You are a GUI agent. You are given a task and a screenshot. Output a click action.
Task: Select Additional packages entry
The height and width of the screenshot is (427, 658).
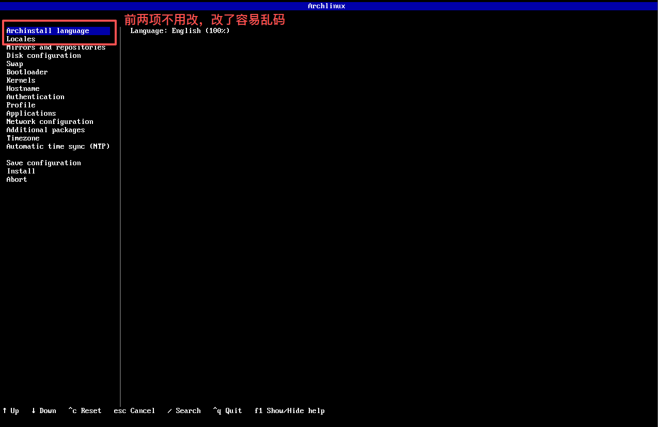pyautogui.click(x=45, y=130)
